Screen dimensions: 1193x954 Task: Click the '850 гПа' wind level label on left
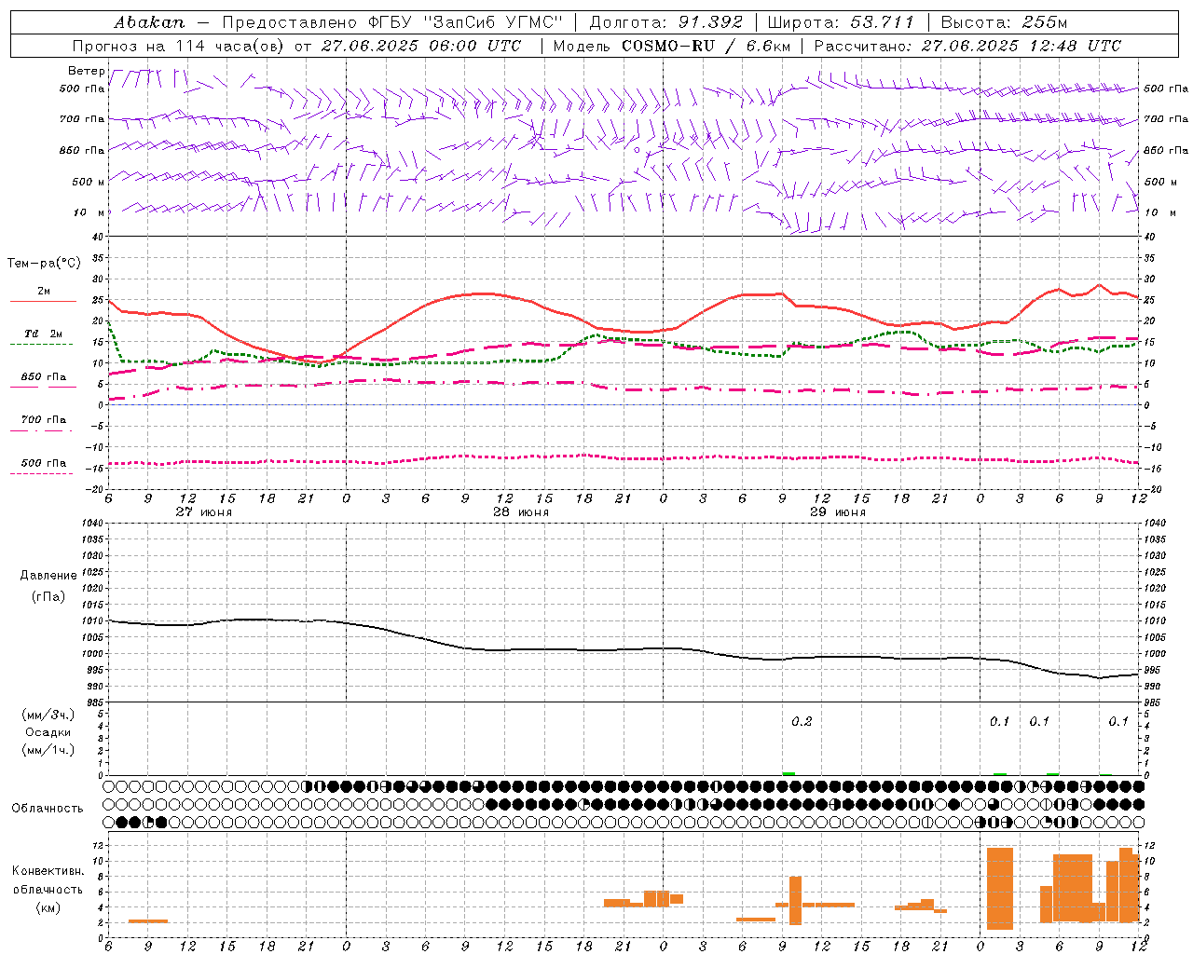(82, 150)
